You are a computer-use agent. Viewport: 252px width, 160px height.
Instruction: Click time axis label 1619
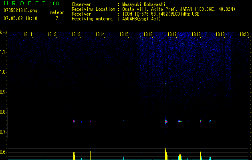220,34
